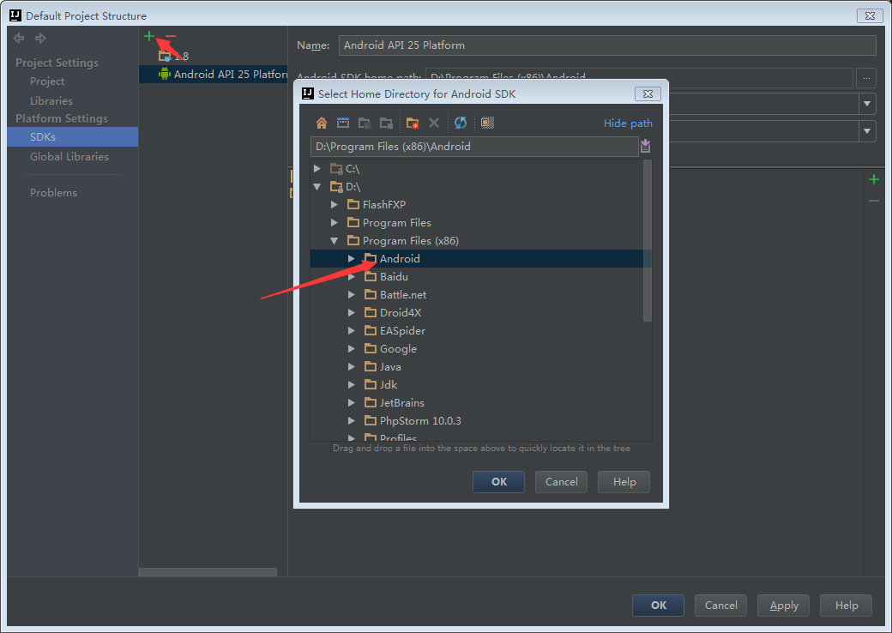Click the New Folder toolbar icon
This screenshot has width=892, height=633.
(x=413, y=123)
